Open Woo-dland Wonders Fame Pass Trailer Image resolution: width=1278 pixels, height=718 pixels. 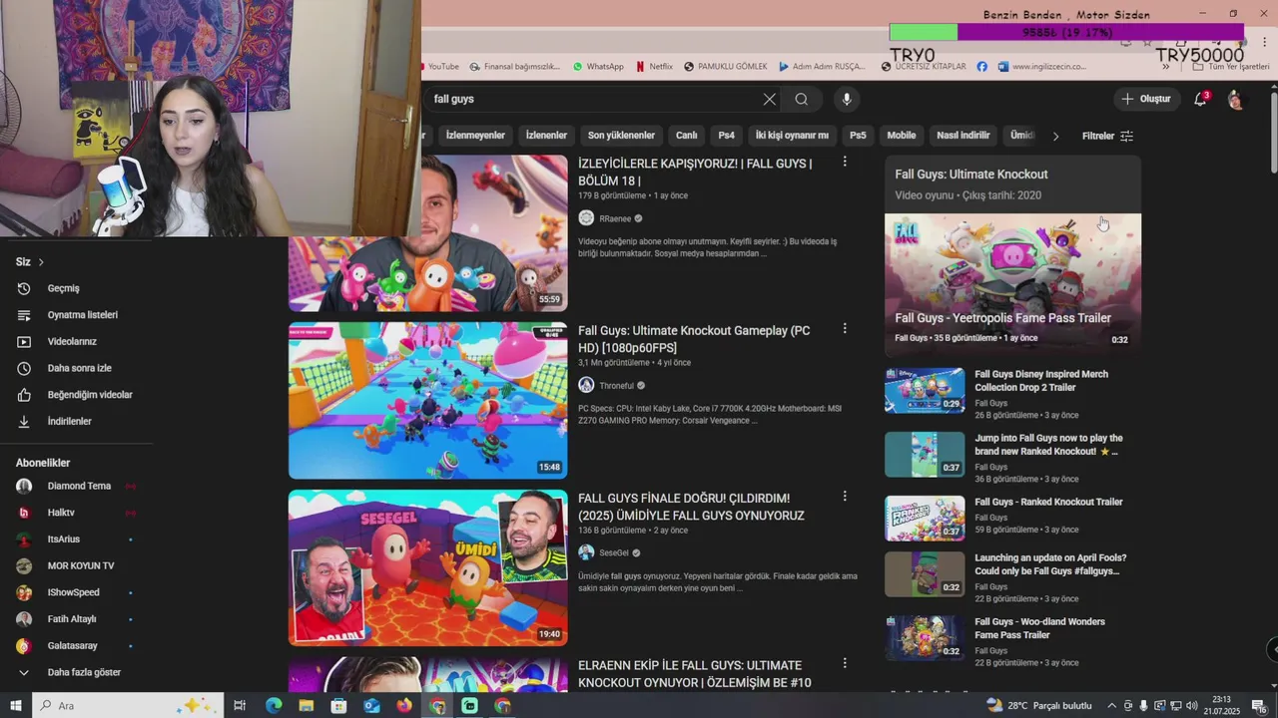click(1039, 628)
